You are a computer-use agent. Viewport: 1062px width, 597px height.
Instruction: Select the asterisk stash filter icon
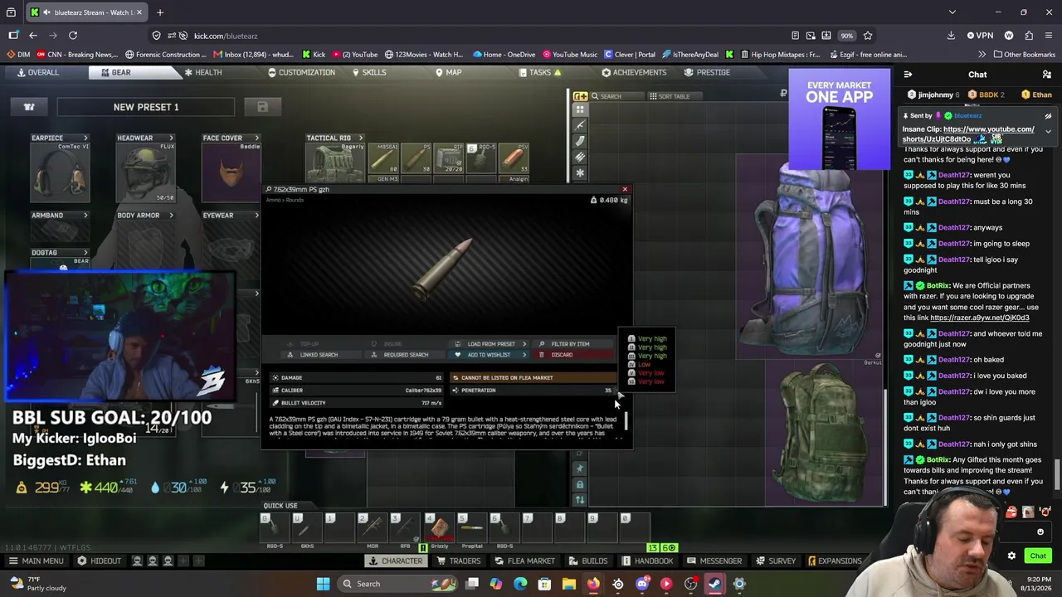pos(580,172)
